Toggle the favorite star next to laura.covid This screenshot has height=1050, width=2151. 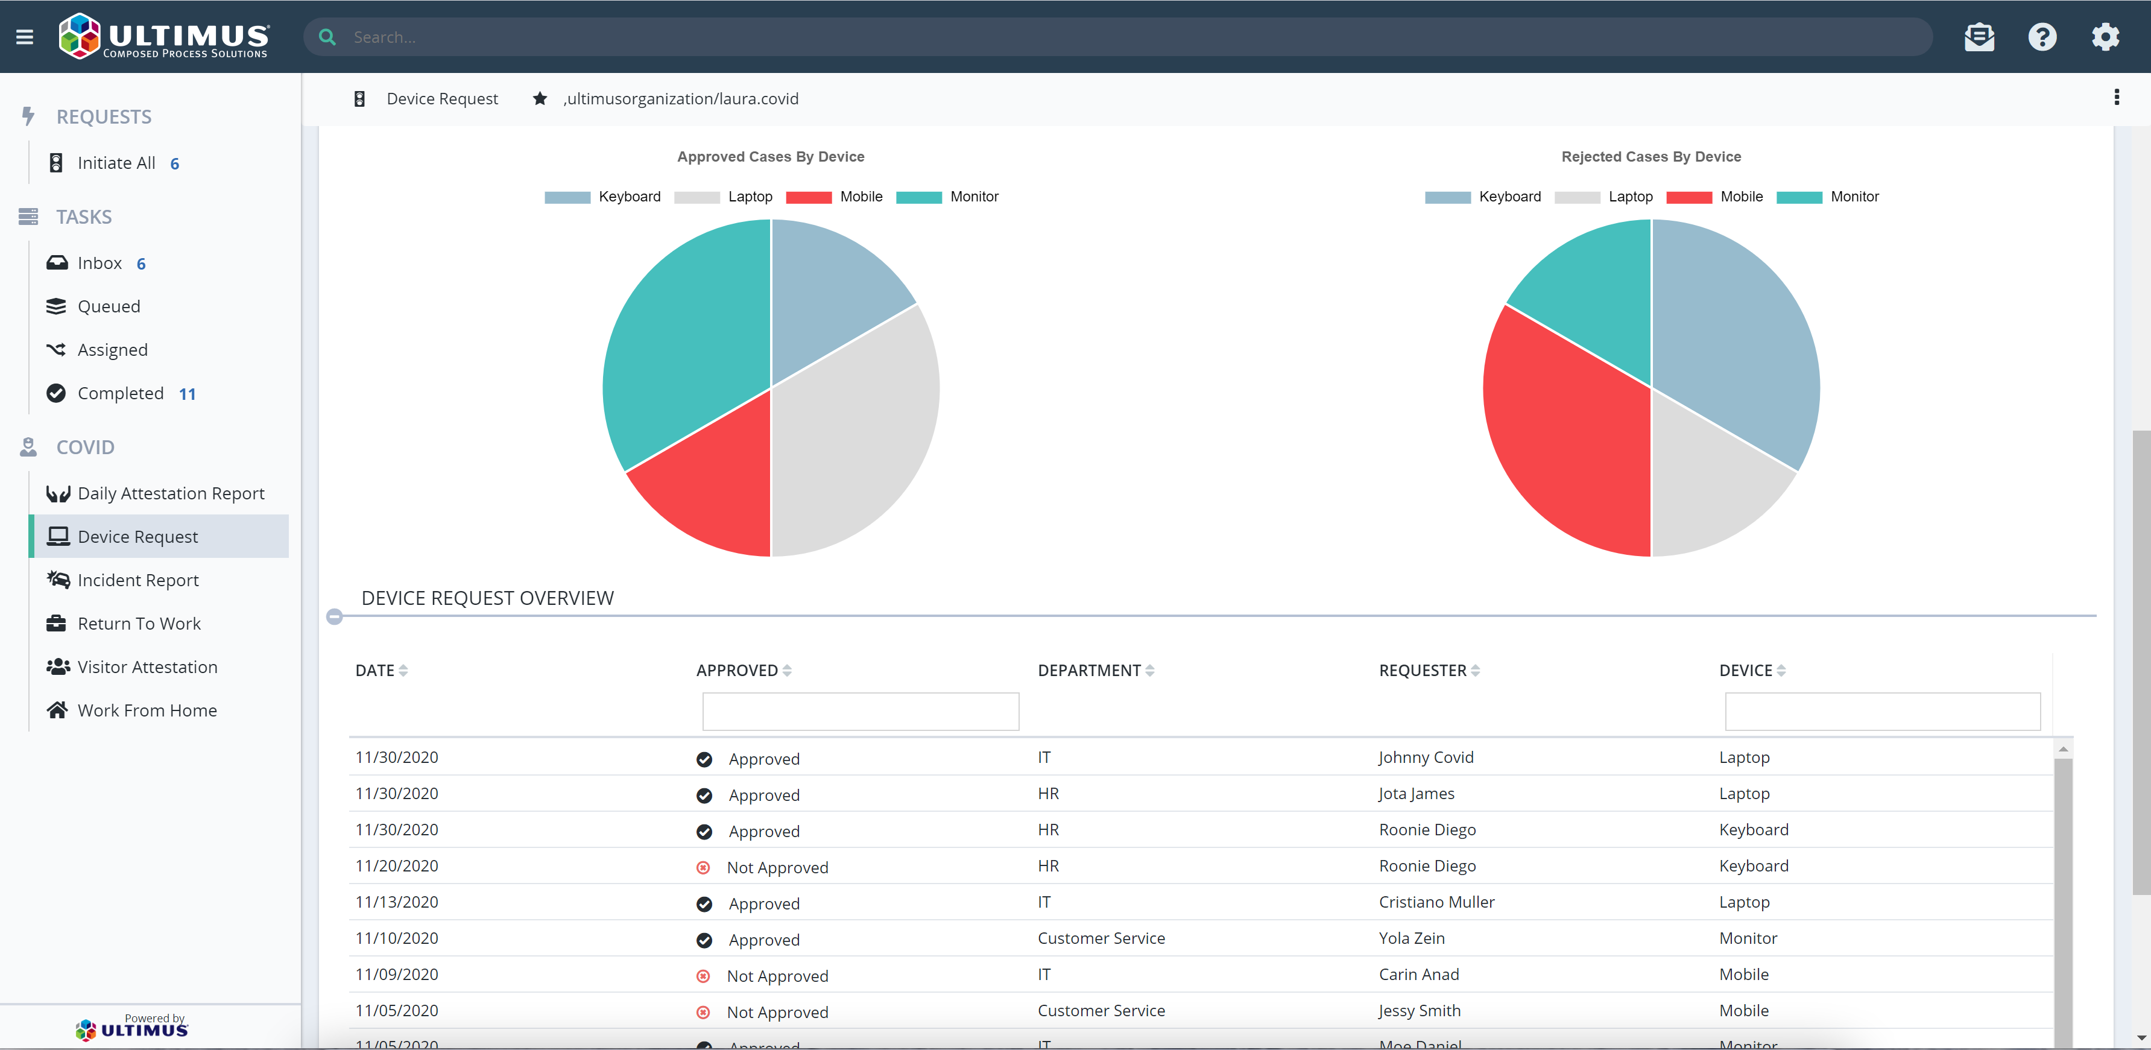(x=540, y=98)
